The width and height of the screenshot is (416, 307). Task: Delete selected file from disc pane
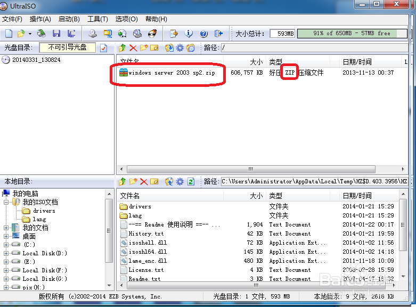[x=133, y=48]
